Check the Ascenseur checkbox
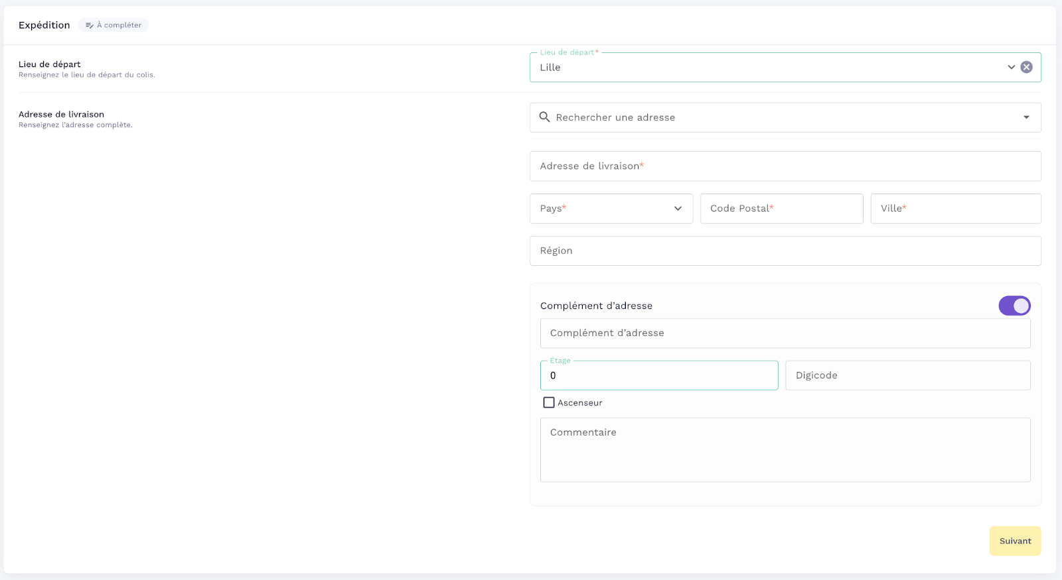 pyautogui.click(x=549, y=402)
